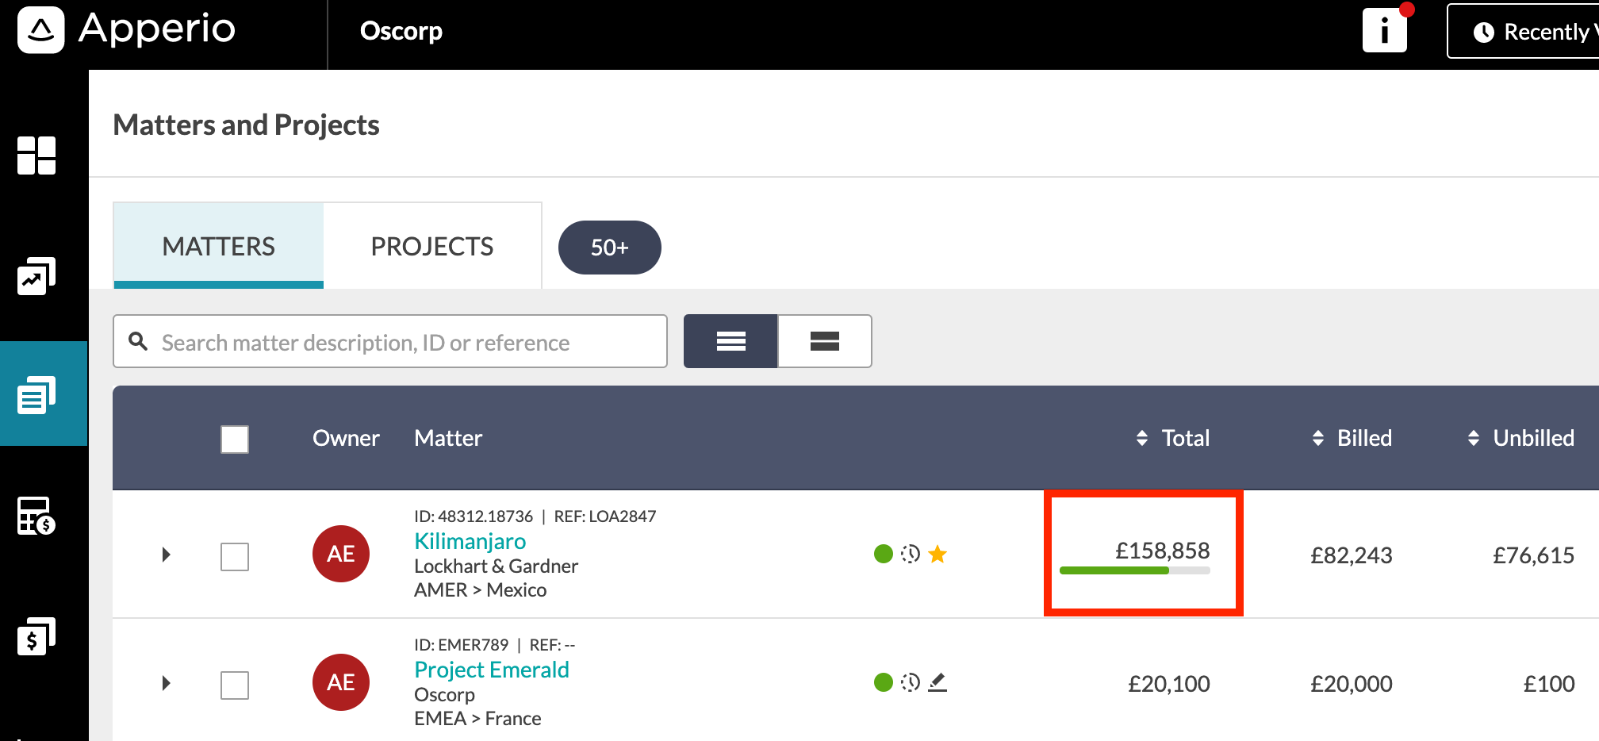
Task: Click the Apperio logo icon
Action: [x=41, y=30]
